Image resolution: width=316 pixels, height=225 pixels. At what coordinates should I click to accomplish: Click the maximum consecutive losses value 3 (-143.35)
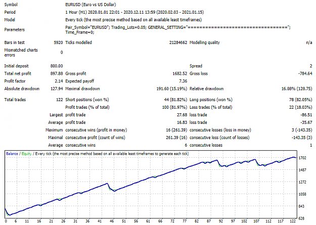pos(302,130)
